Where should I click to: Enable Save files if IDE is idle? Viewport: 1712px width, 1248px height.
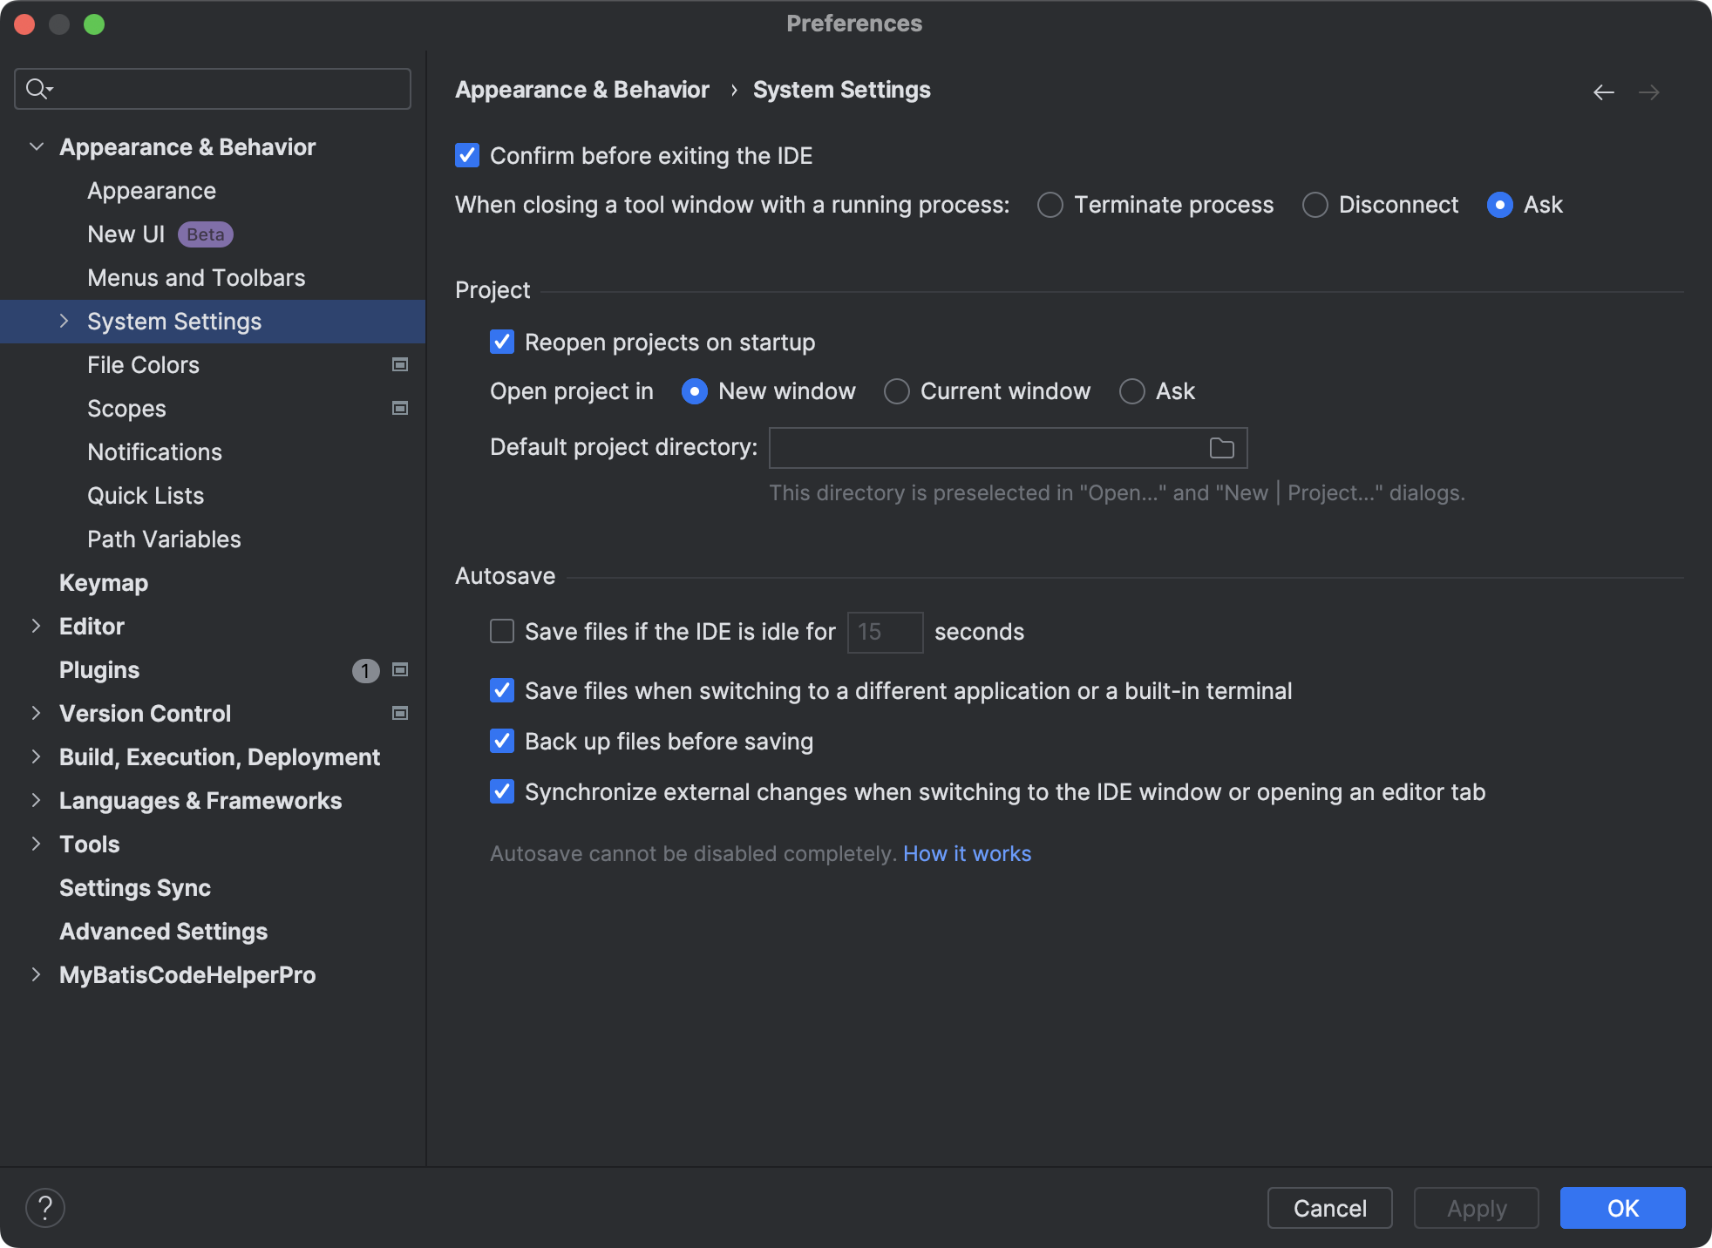(502, 631)
